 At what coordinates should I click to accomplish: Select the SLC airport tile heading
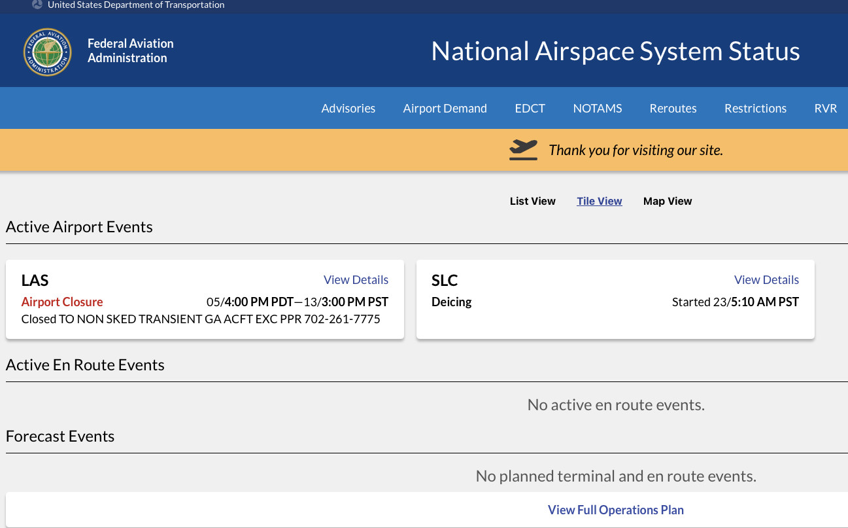coord(445,281)
